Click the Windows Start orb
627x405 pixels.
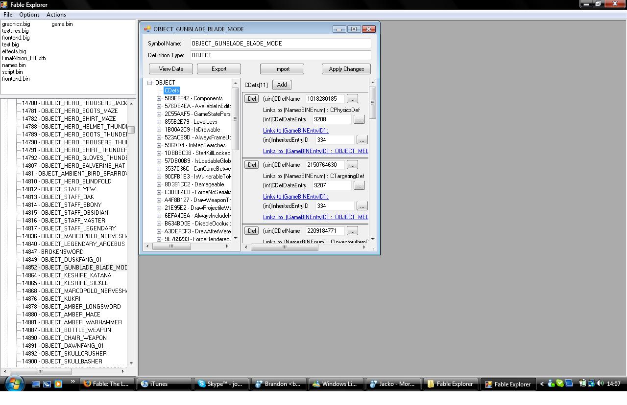tap(14, 383)
